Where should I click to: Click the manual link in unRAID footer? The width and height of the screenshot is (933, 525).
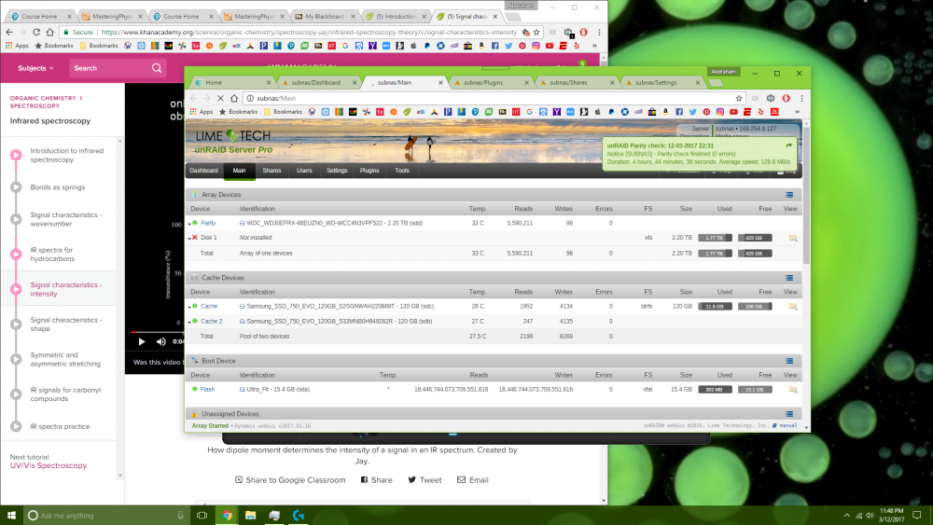787,426
